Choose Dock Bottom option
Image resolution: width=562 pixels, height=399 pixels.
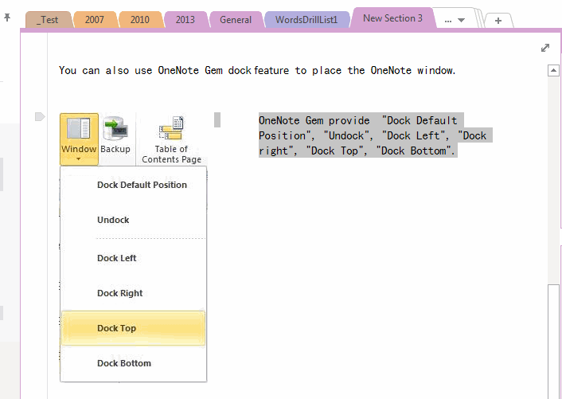pyautogui.click(x=133, y=363)
